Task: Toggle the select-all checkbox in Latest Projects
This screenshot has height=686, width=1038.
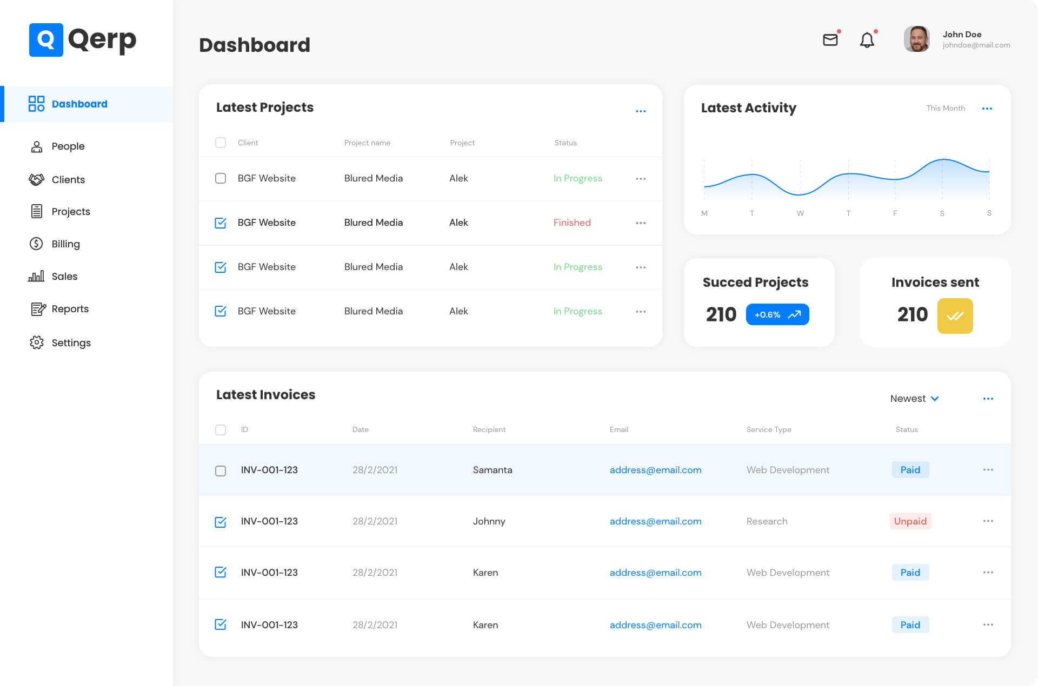Action: point(221,143)
